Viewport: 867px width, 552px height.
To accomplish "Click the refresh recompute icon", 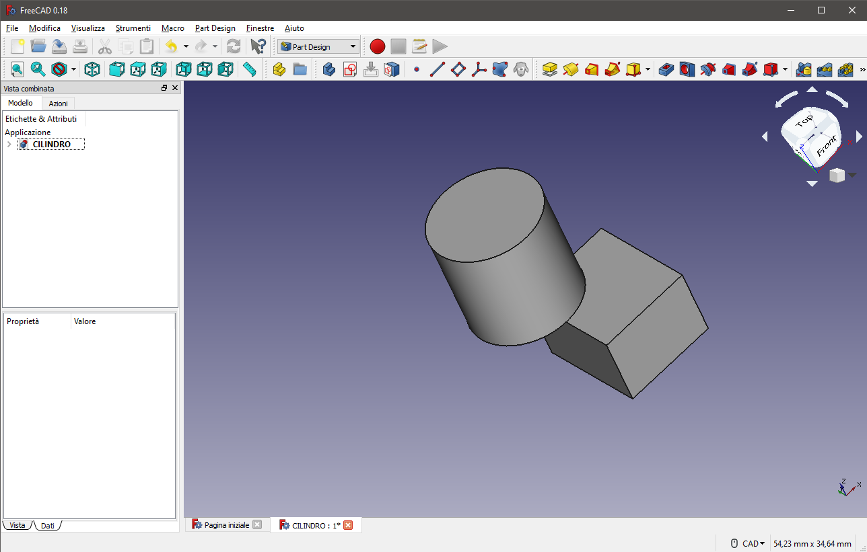I will point(234,46).
